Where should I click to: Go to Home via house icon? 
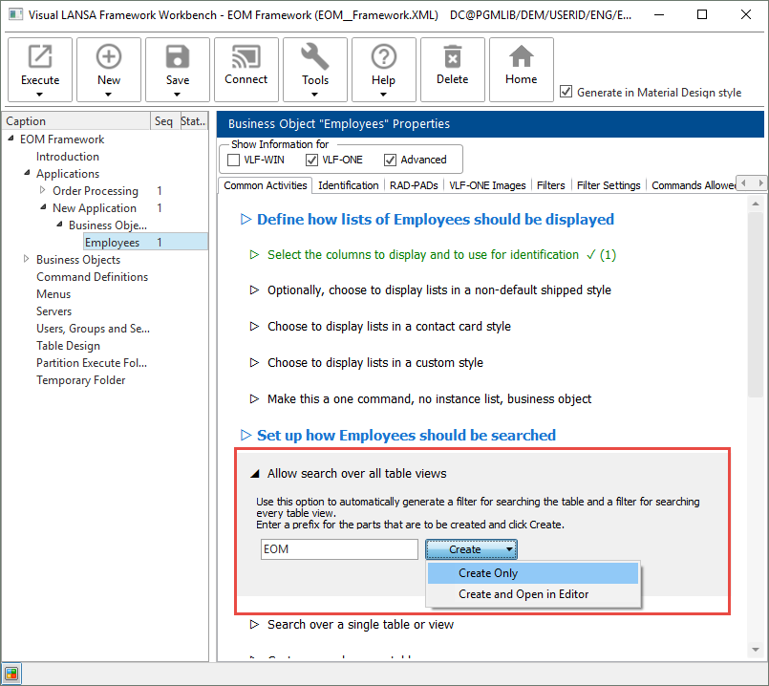point(522,56)
